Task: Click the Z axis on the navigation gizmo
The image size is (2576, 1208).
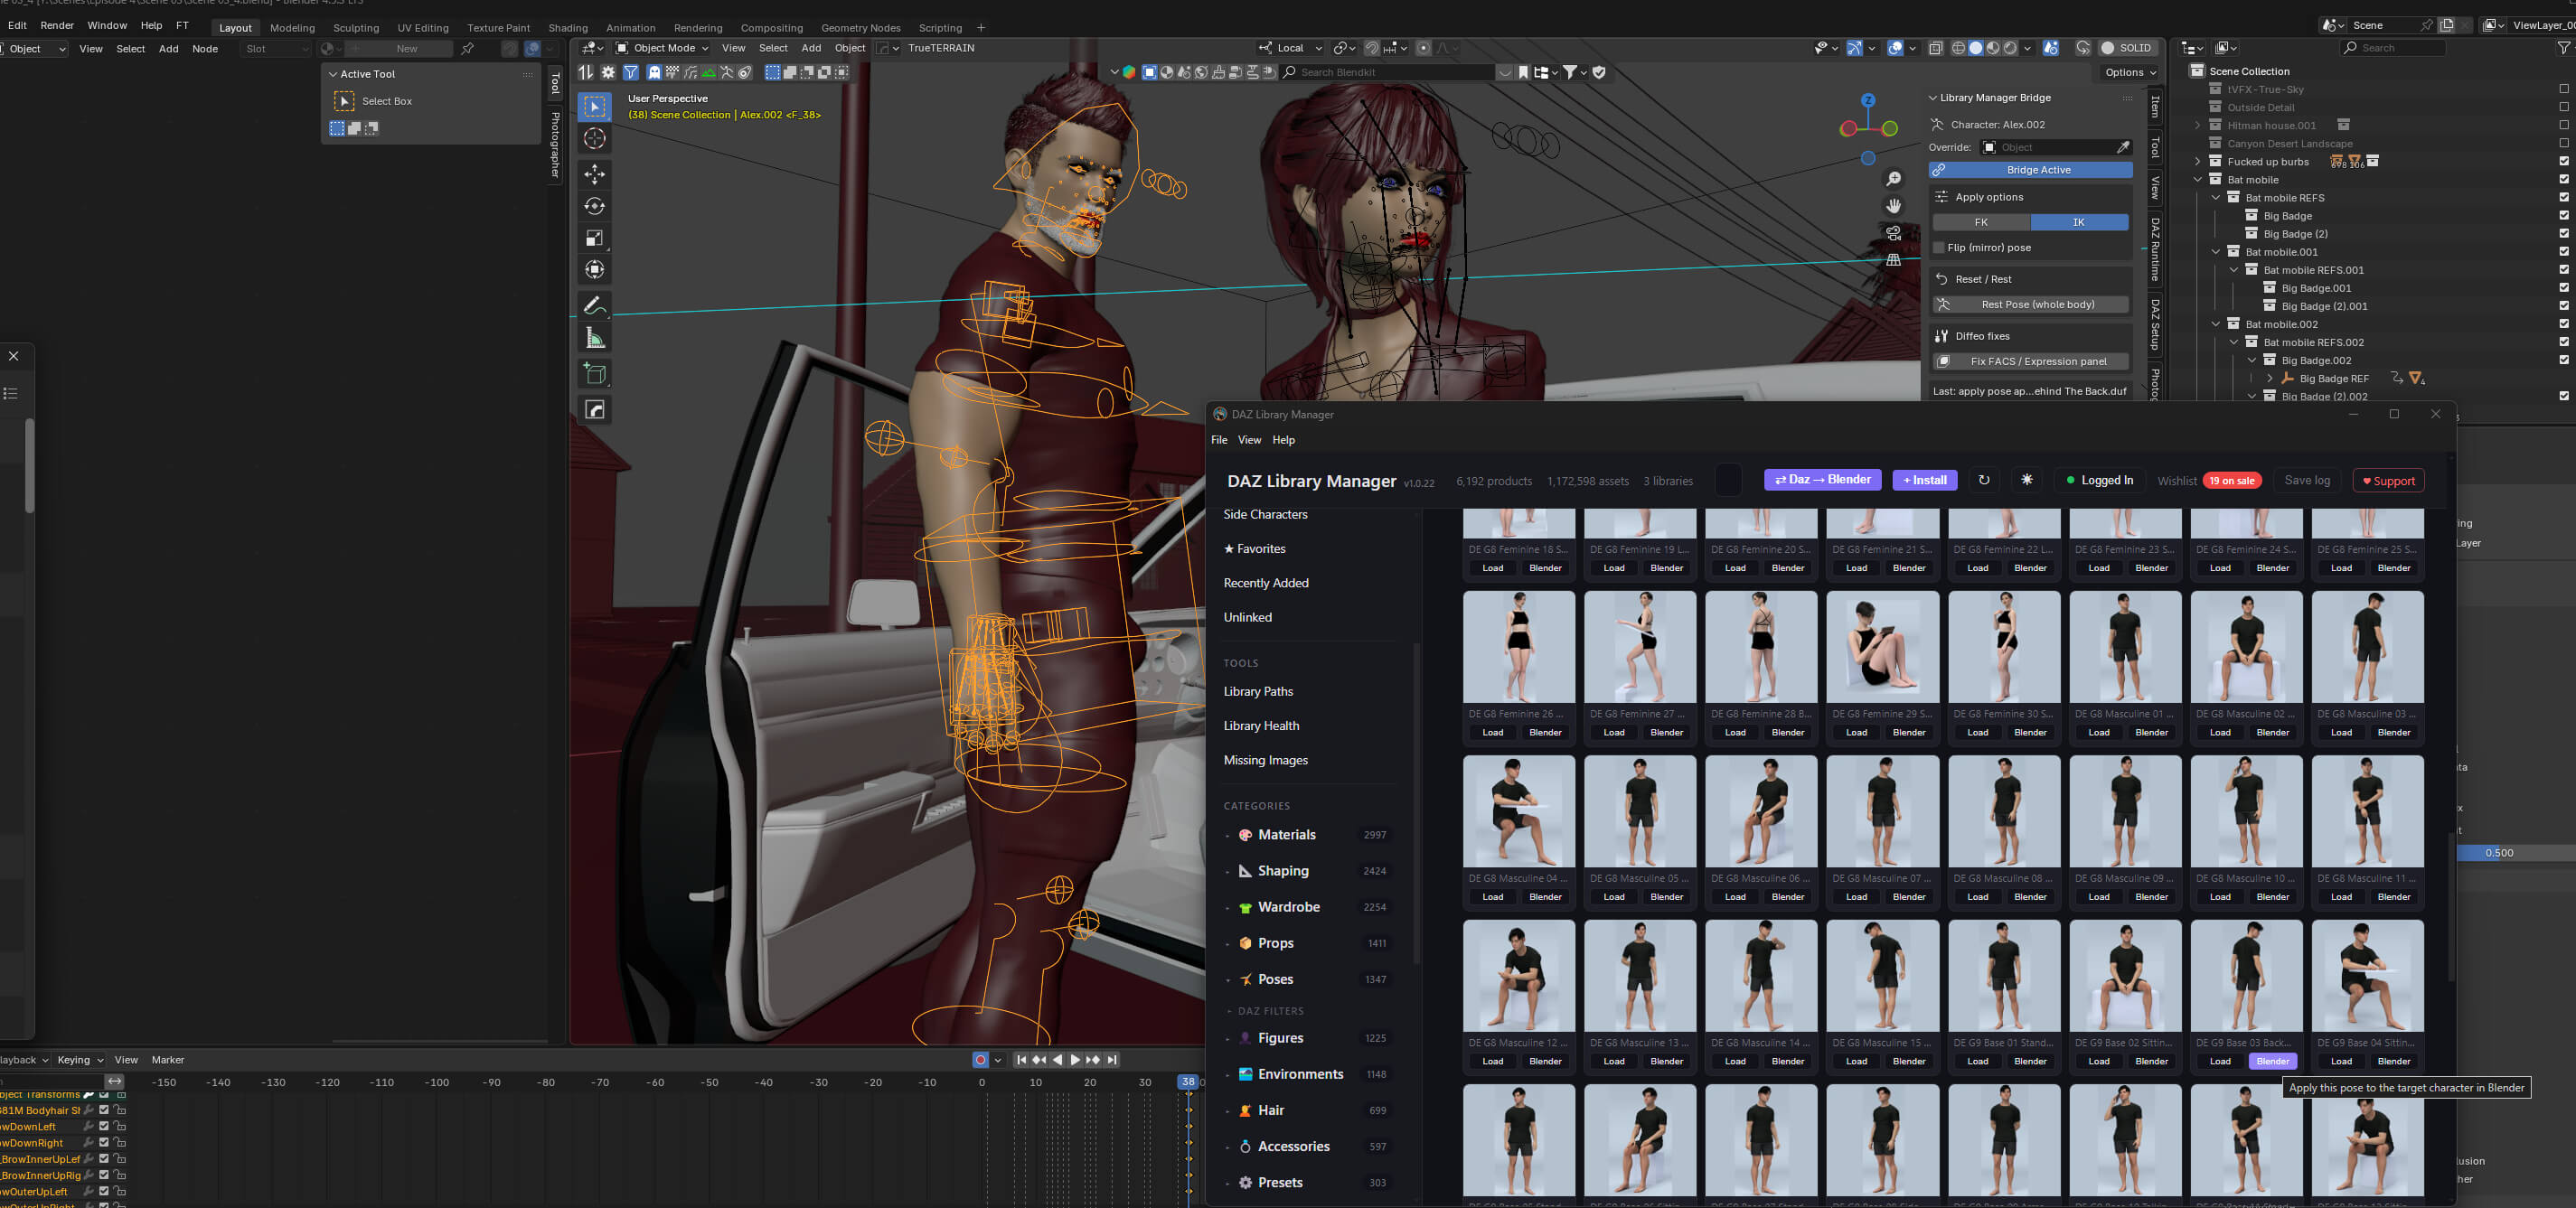Action: point(1868,100)
